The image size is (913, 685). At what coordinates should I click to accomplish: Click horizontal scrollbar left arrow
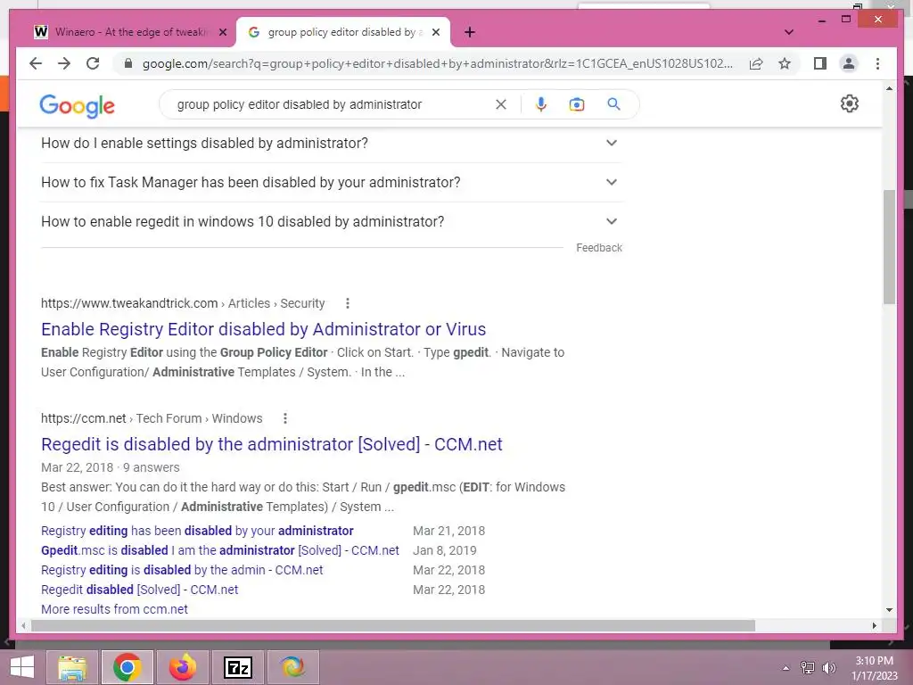(x=23, y=625)
